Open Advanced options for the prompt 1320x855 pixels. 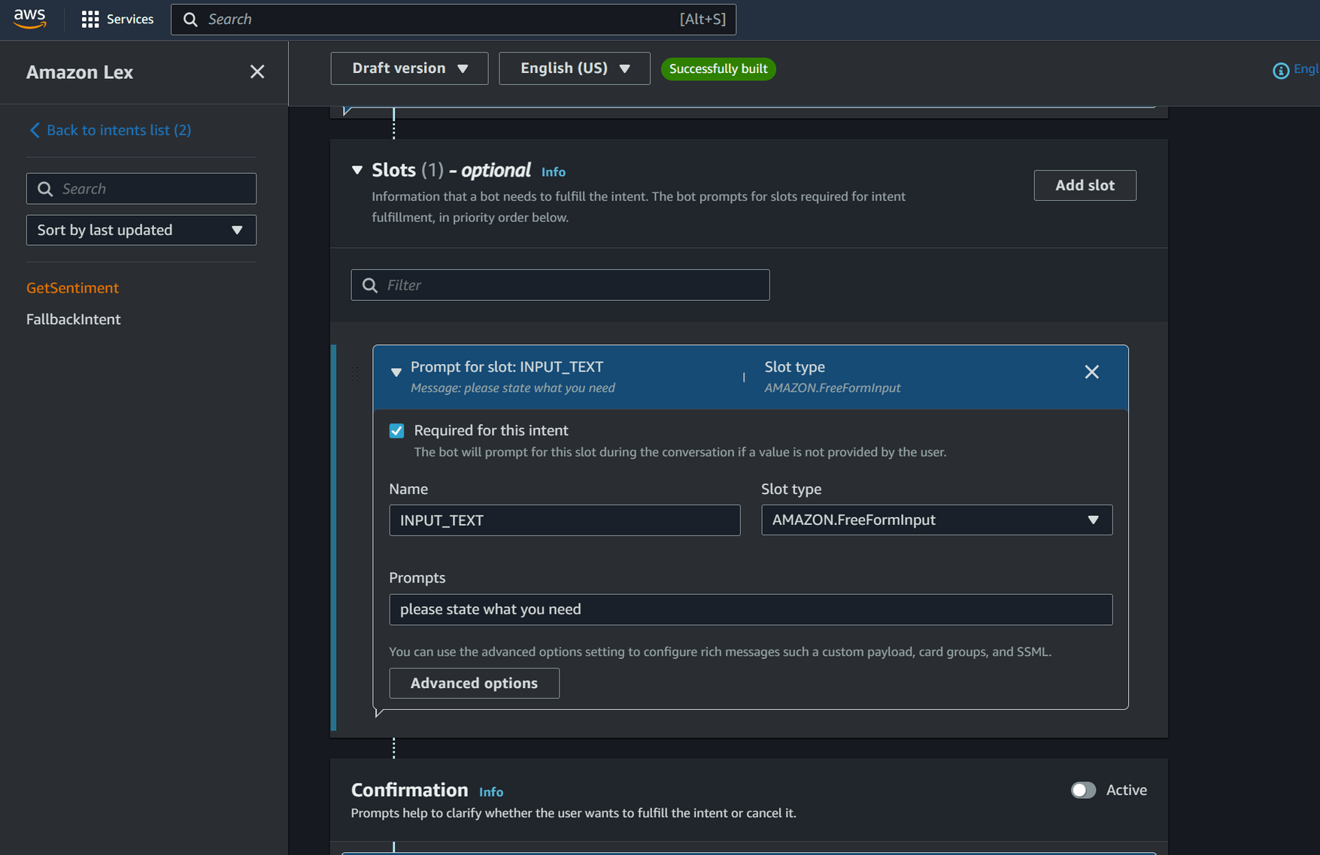(474, 683)
